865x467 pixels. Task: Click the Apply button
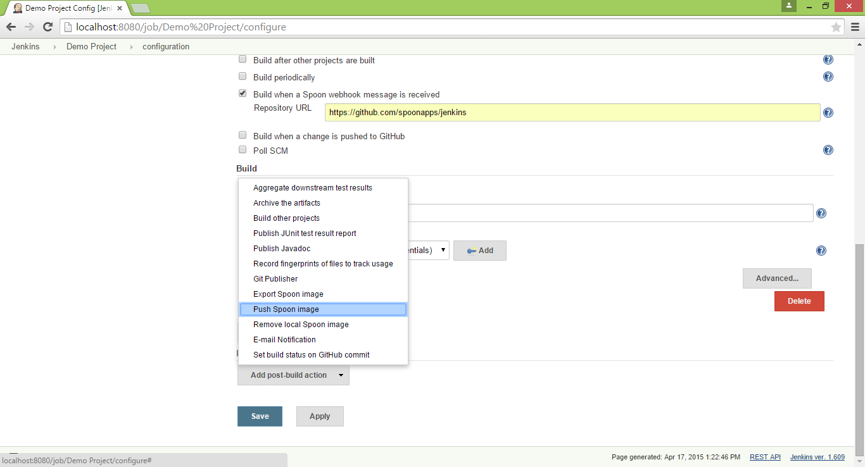(x=320, y=416)
